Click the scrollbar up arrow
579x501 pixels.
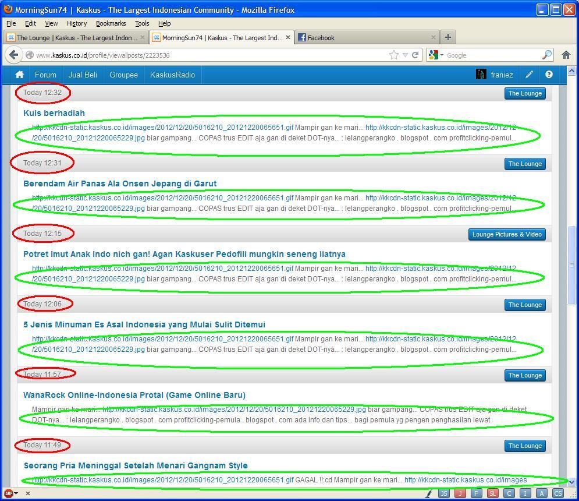pyautogui.click(x=571, y=70)
